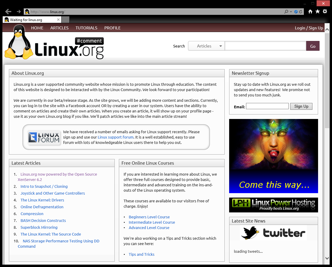
Task: Open the TUTORIALS menu item
Action: tap(86, 28)
